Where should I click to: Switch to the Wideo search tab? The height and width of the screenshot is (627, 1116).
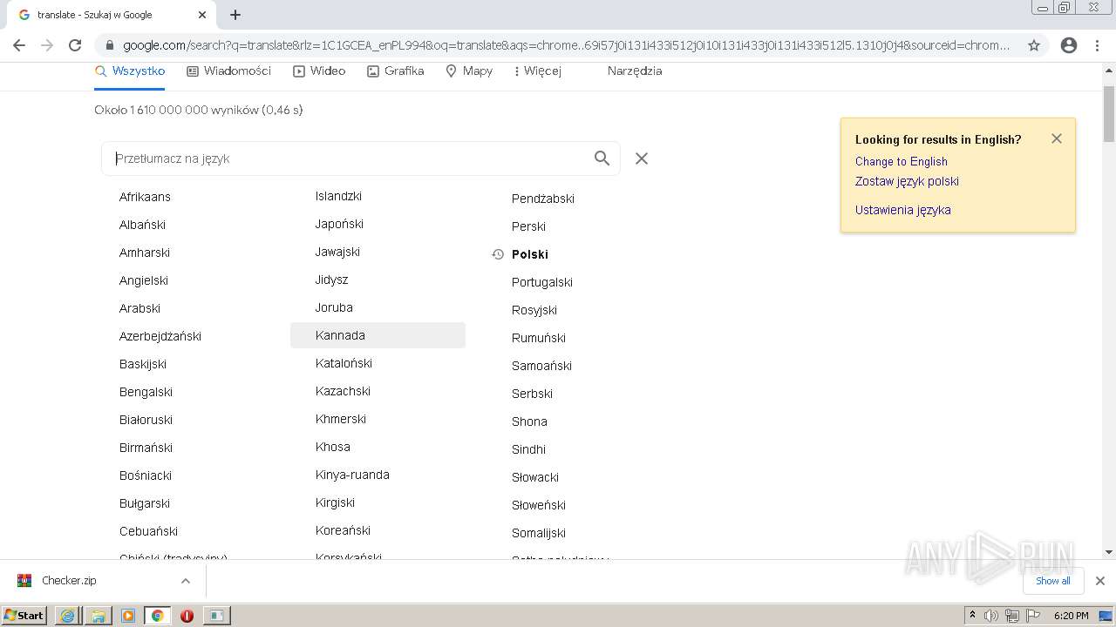pos(319,71)
